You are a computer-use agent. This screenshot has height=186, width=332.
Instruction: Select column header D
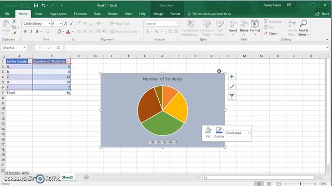95,56
